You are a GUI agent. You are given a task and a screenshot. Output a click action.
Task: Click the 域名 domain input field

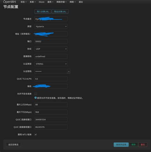tap(51, 86)
